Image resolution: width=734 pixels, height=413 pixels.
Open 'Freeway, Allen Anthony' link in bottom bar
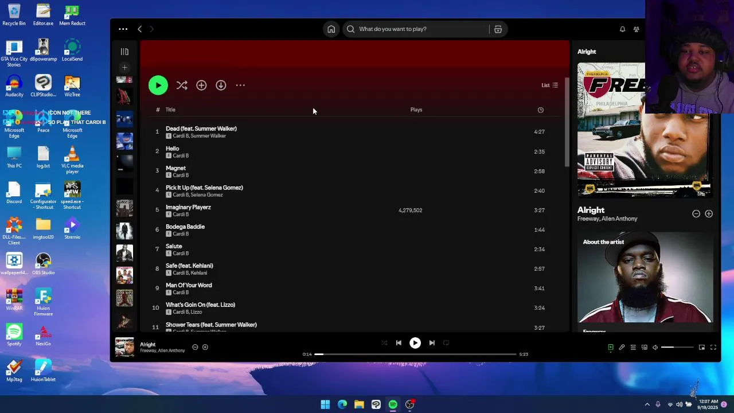pos(162,350)
